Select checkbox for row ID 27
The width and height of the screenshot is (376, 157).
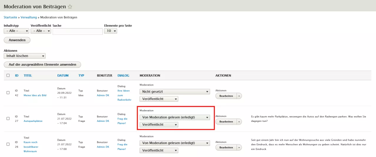click(8, 118)
